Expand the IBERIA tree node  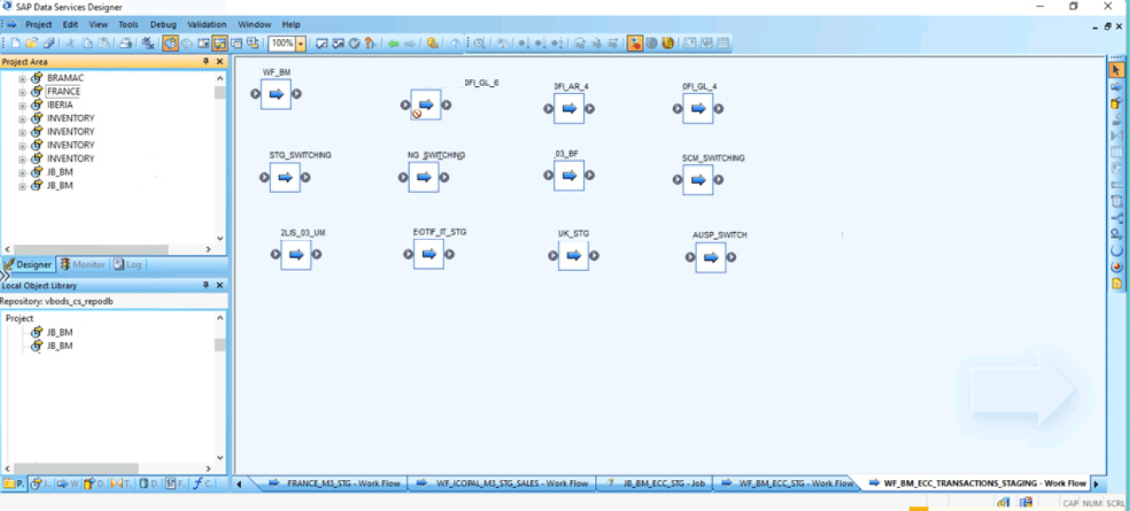[22, 105]
